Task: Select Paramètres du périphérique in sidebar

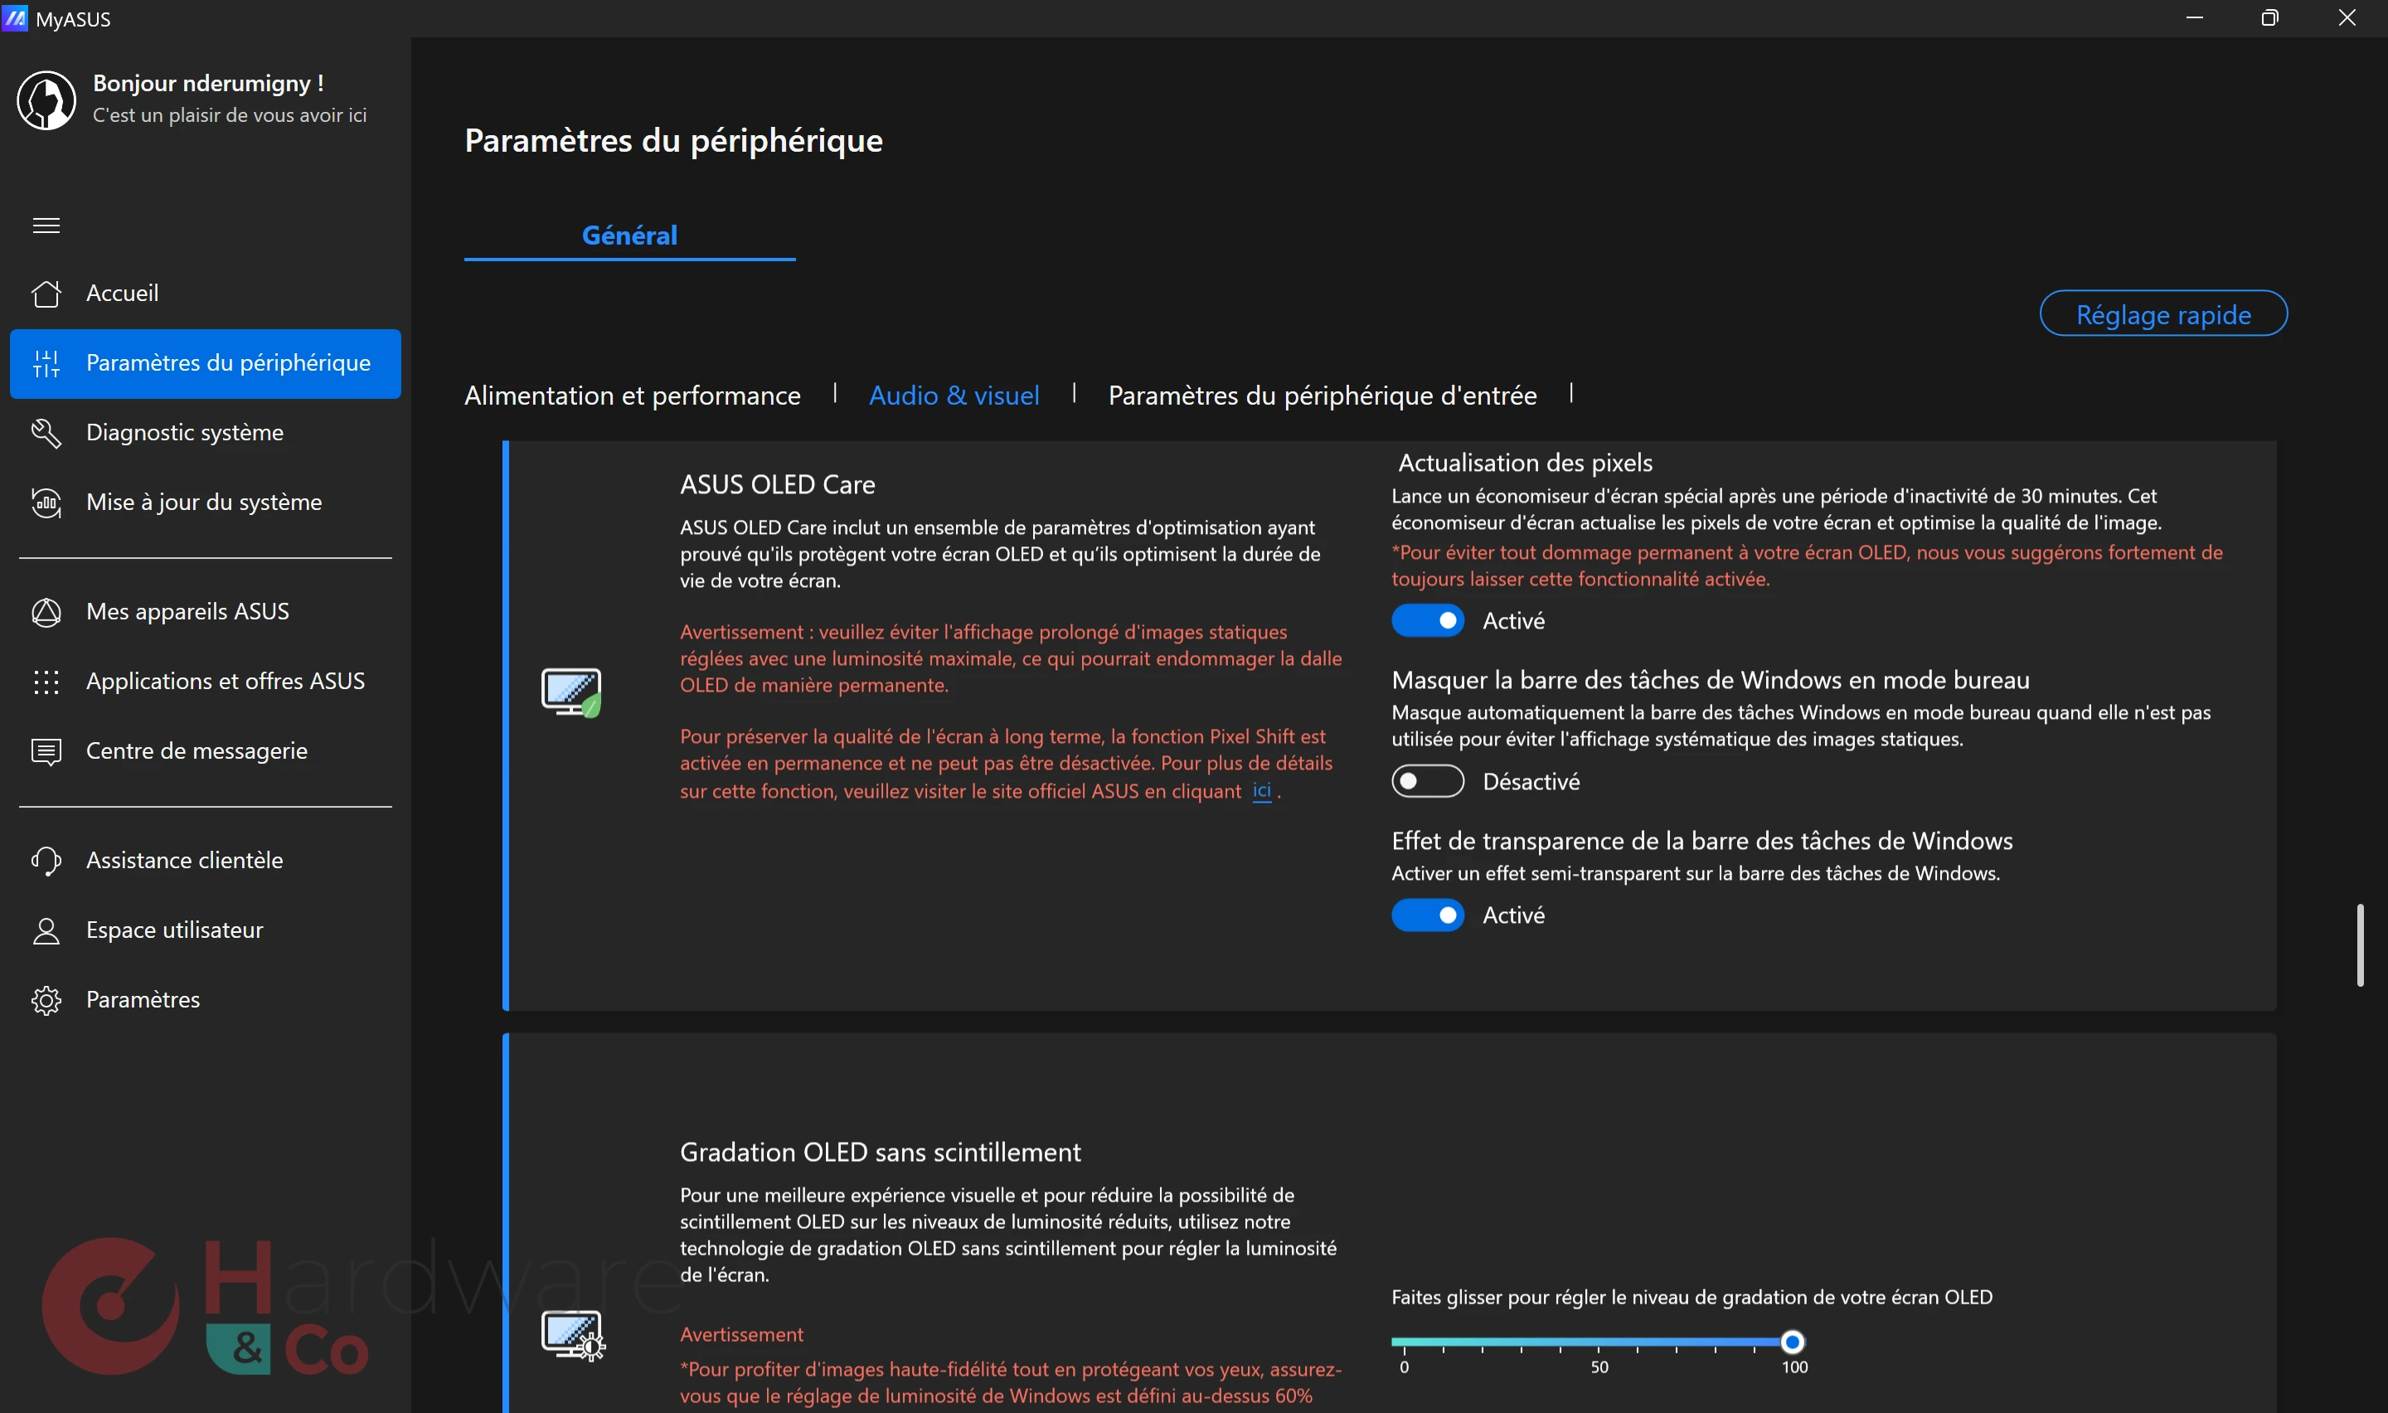Action: (206, 364)
